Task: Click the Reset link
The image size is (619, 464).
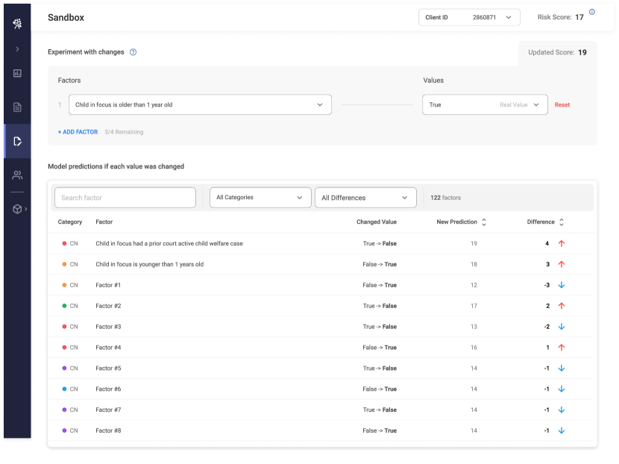Action: (x=562, y=105)
